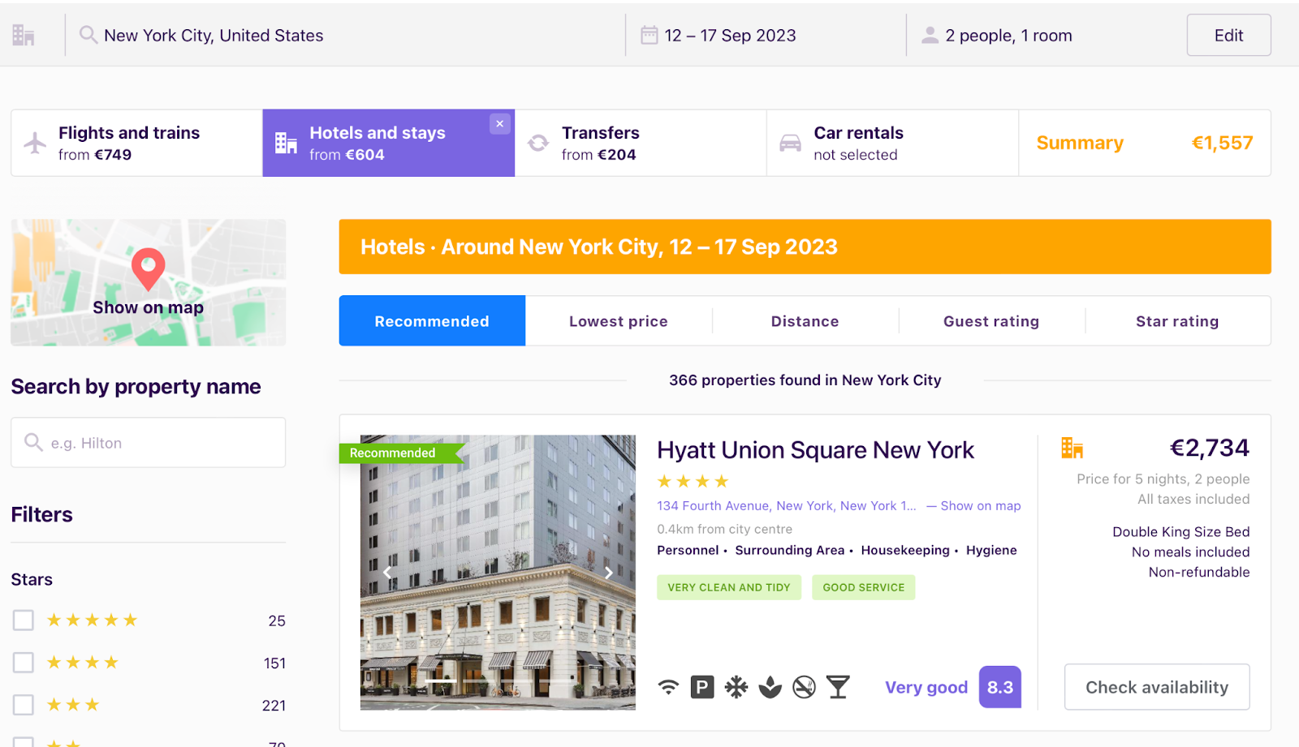The height and width of the screenshot is (747, 1299).
Task: Click Check availability for Hyatt Union Square
Action: [1157, 687]
